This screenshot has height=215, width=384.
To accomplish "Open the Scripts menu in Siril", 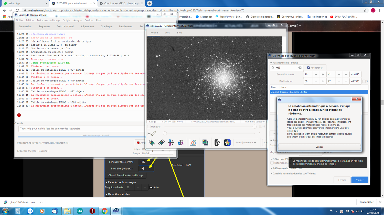I will (x=67, y=20).
